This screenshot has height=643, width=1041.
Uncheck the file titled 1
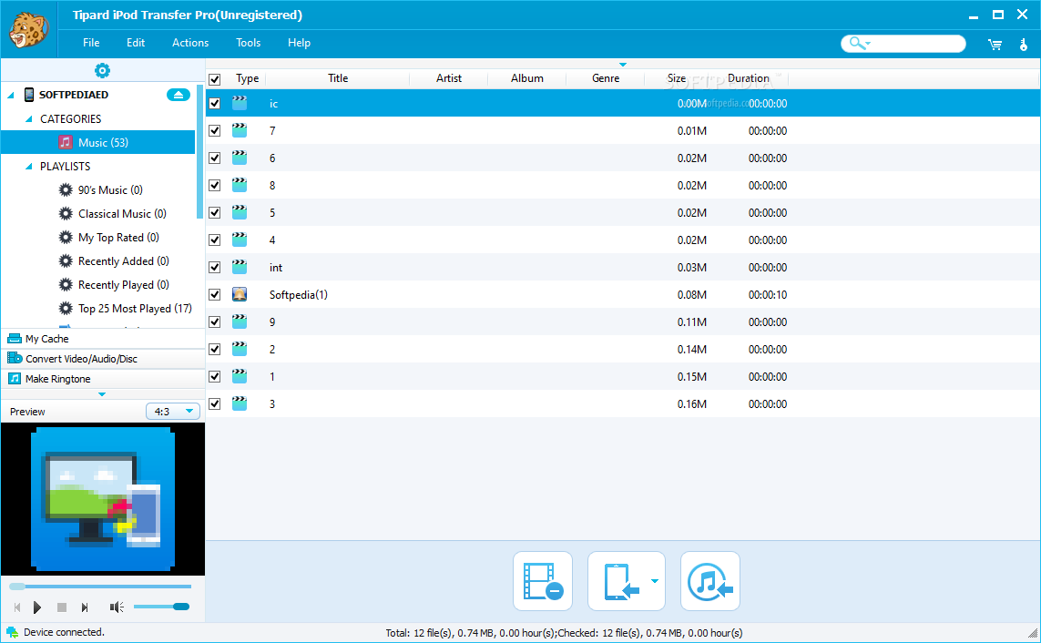click(x=214, y=376)
